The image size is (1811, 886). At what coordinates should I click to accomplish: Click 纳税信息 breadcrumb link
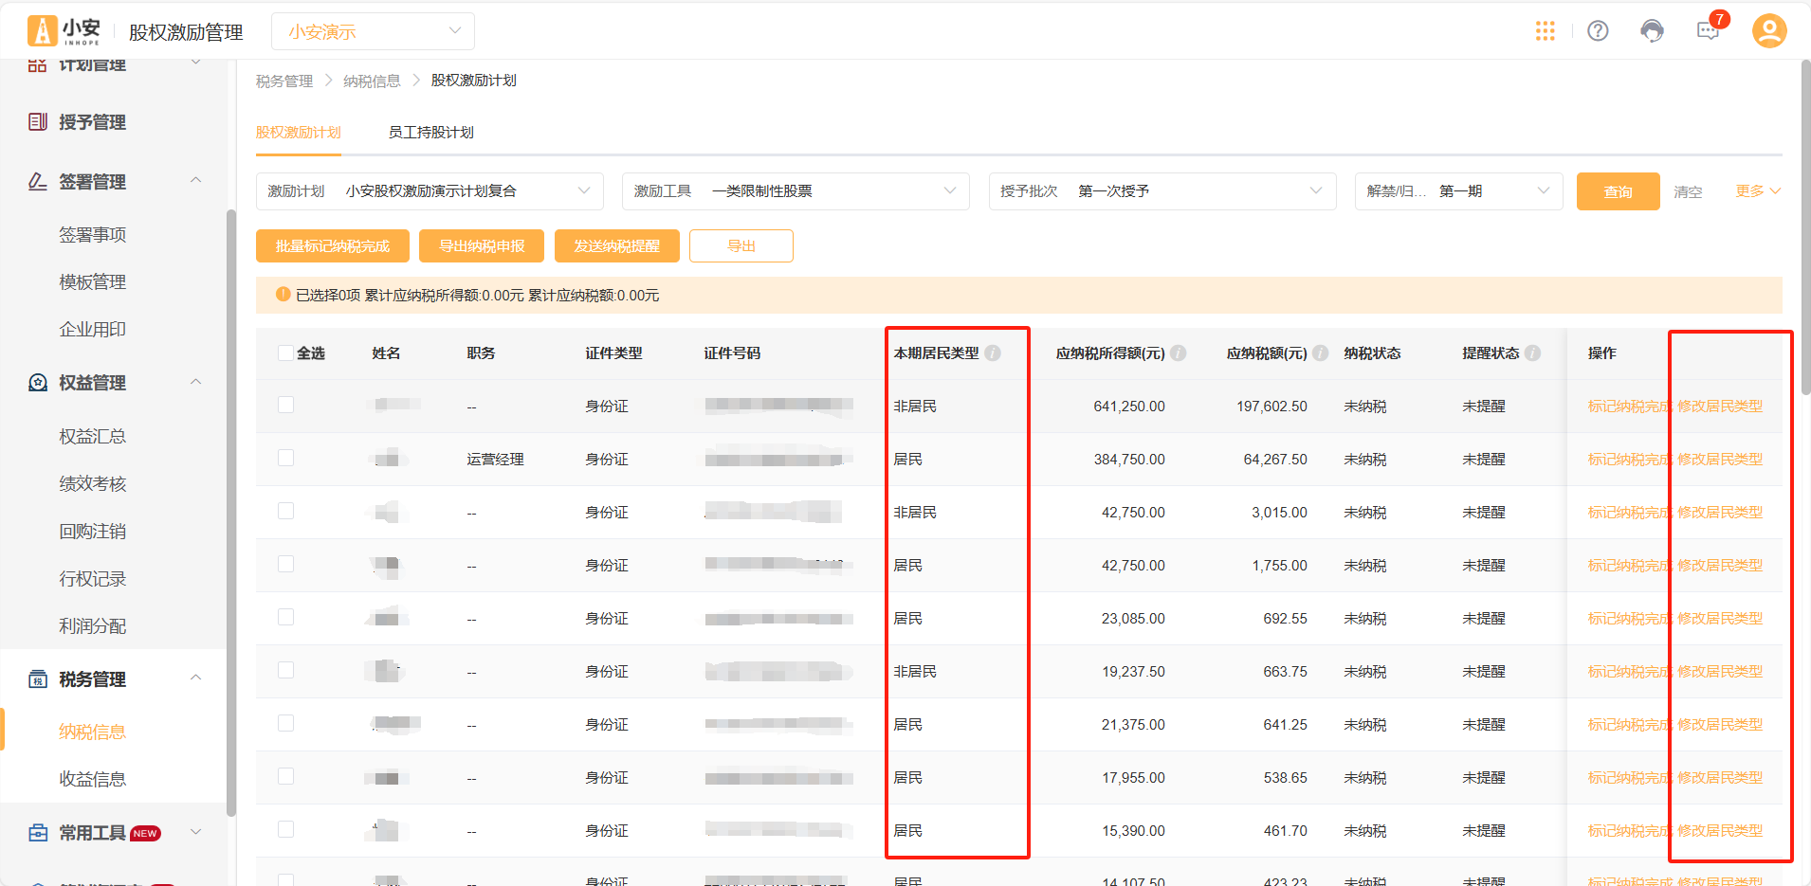pos(372,81)
